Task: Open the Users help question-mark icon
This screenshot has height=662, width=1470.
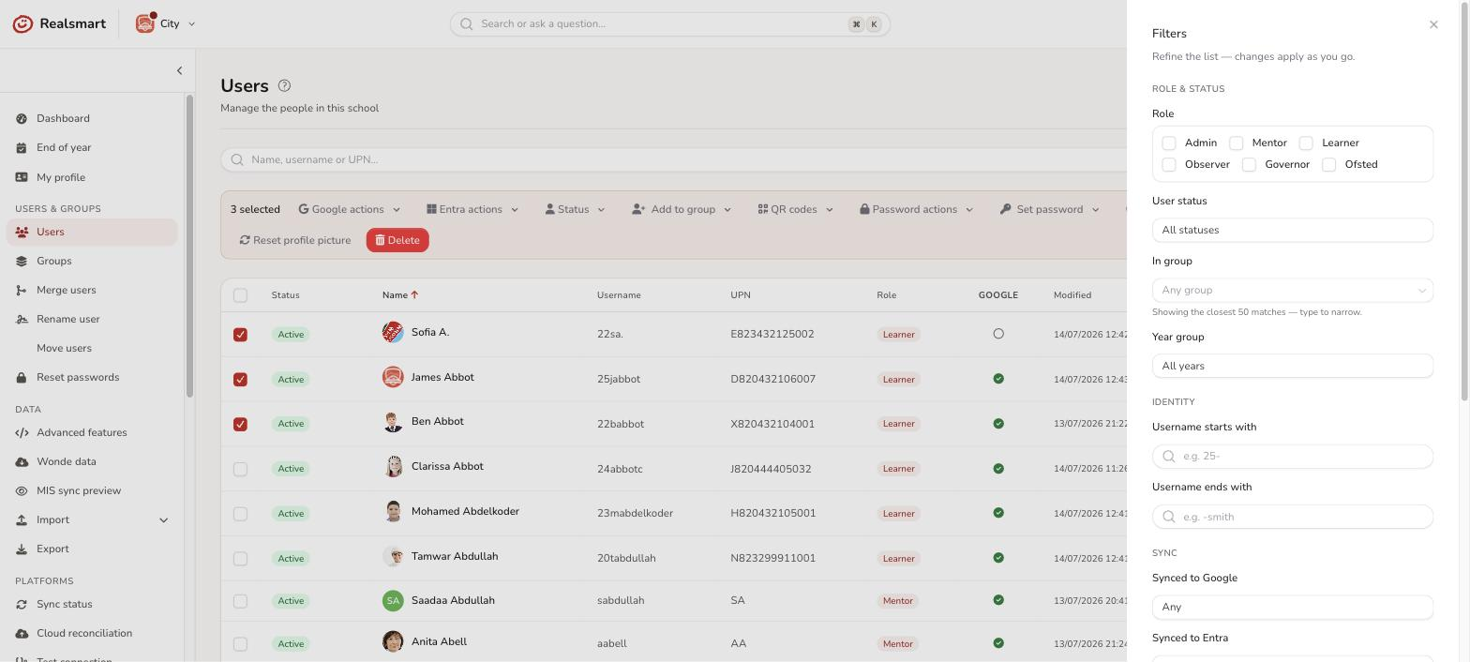Action: click(285, 85)
